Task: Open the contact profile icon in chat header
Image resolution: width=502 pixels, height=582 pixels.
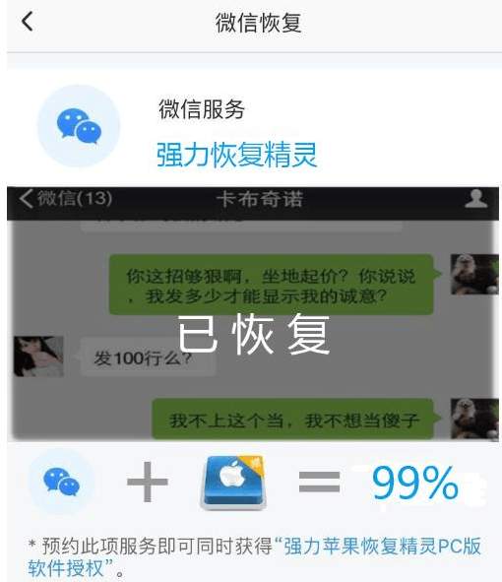Action: [476, 199]
